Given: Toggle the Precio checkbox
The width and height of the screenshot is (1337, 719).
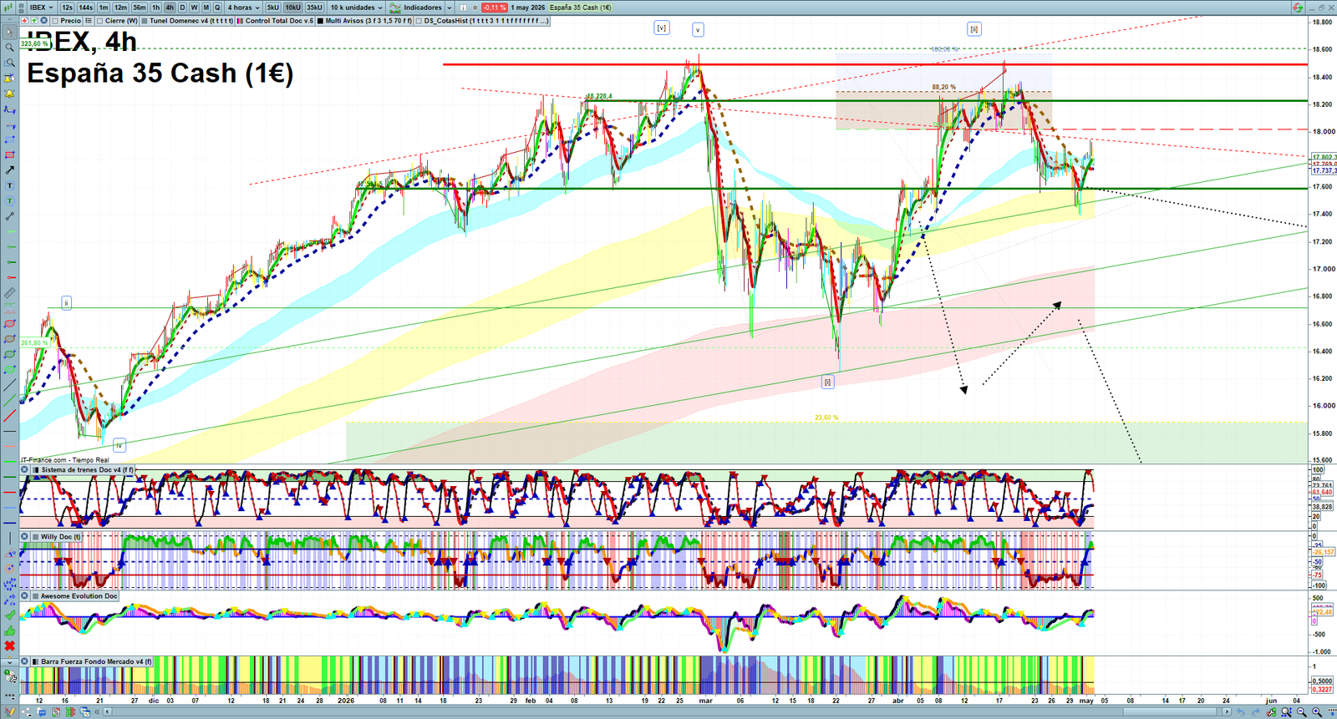Looking at the screenshot, I should pyautogui.click(x=55, y=21).
